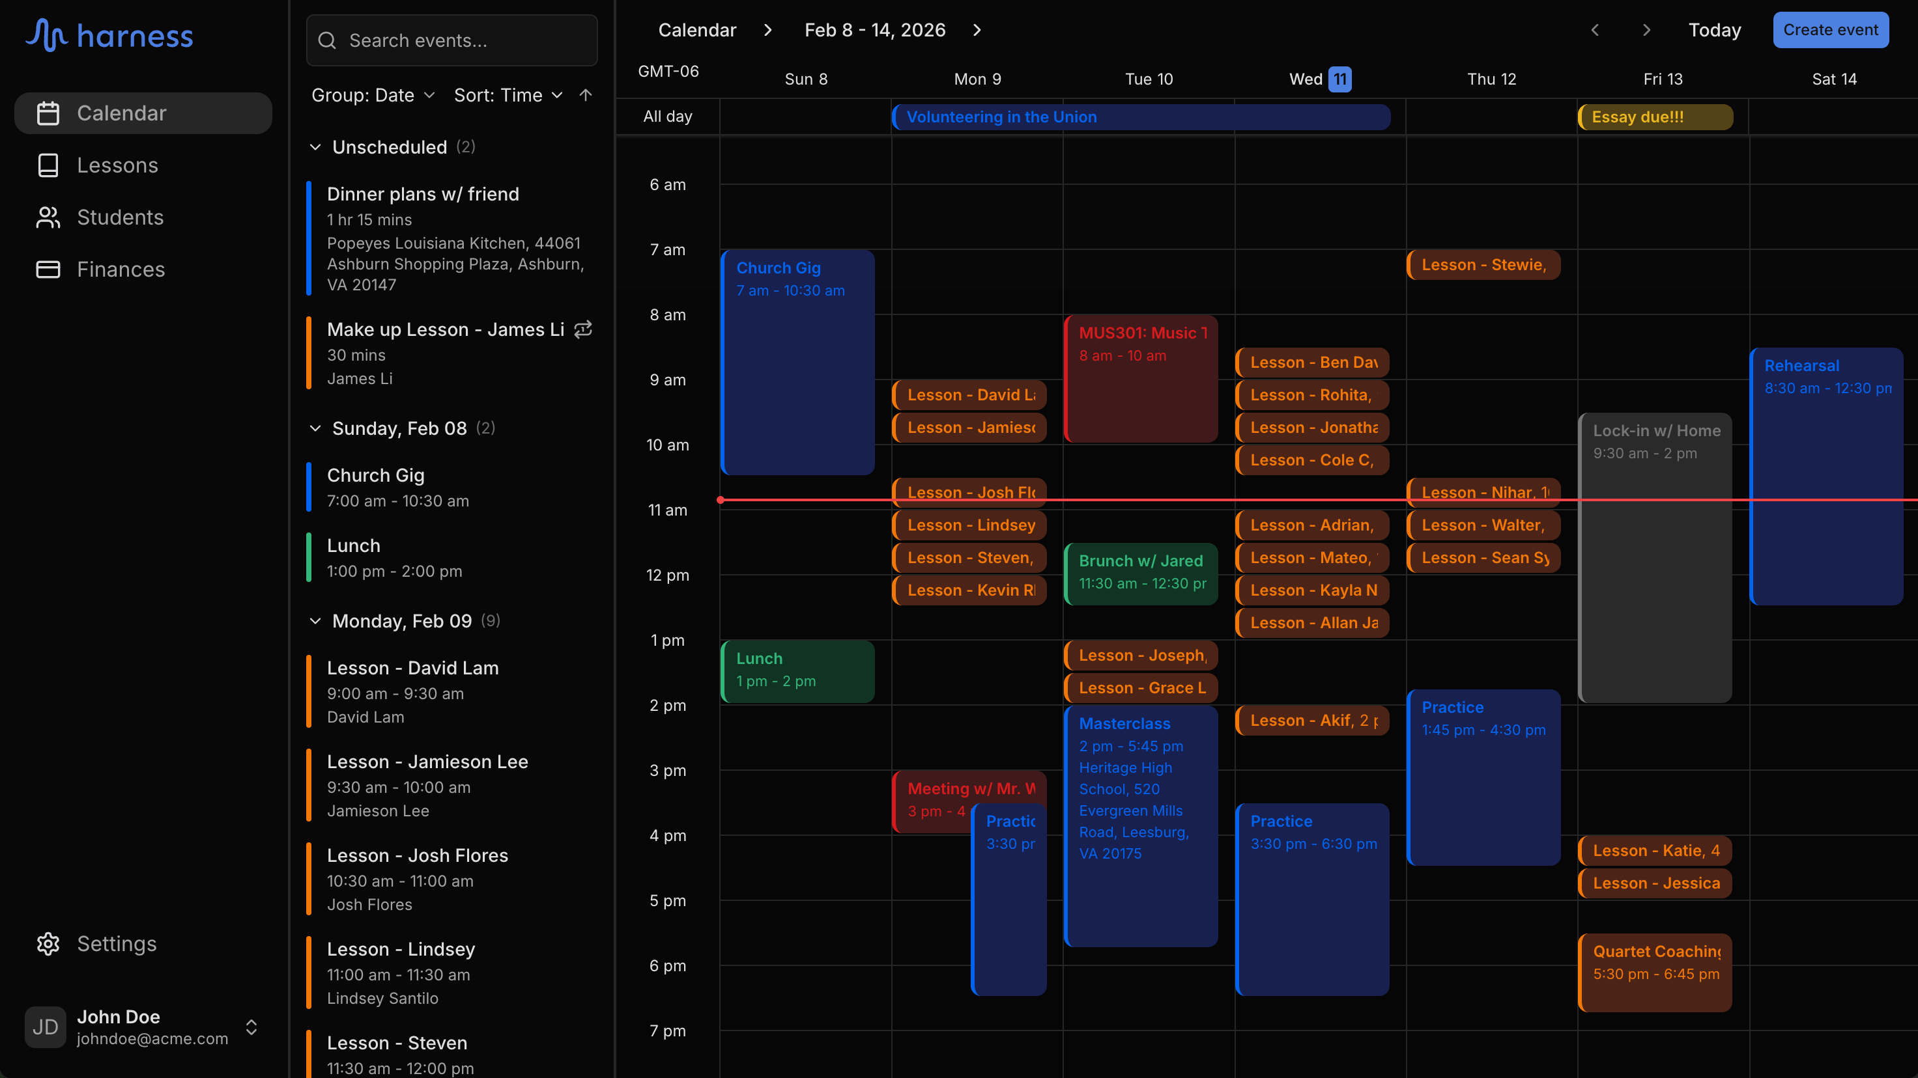Click the Settings gear icon
The width and height of the screenshot is (1918, 1078).
pyautogui.click(x=48, y=943)
